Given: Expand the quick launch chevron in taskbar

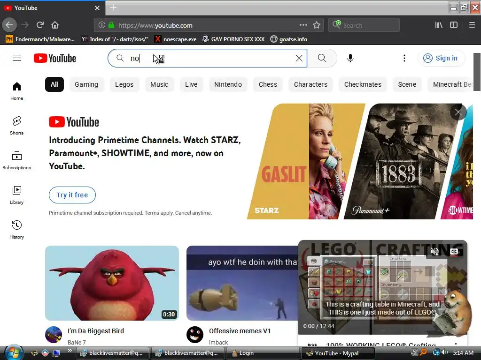Looking at the screenshot, I should pyautogui.click(x=70, y=351).
